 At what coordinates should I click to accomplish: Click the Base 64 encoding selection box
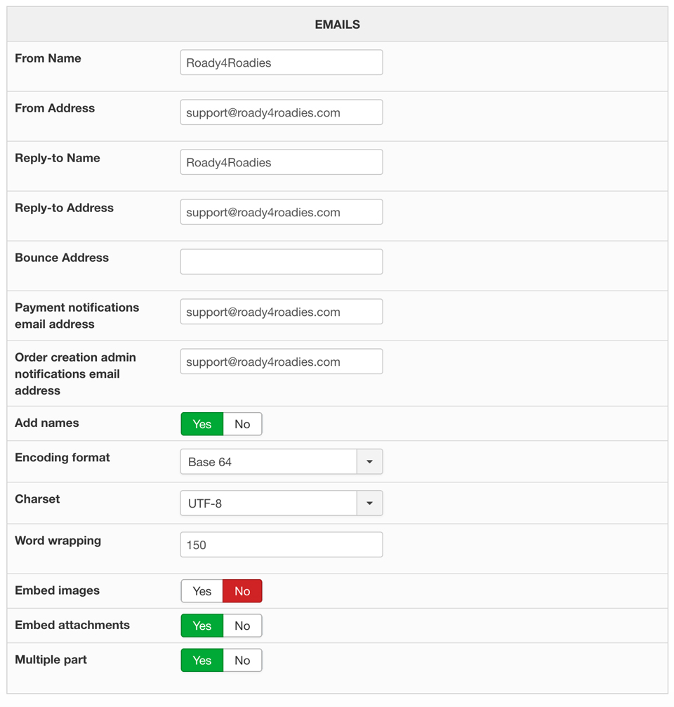click(269, 462)
